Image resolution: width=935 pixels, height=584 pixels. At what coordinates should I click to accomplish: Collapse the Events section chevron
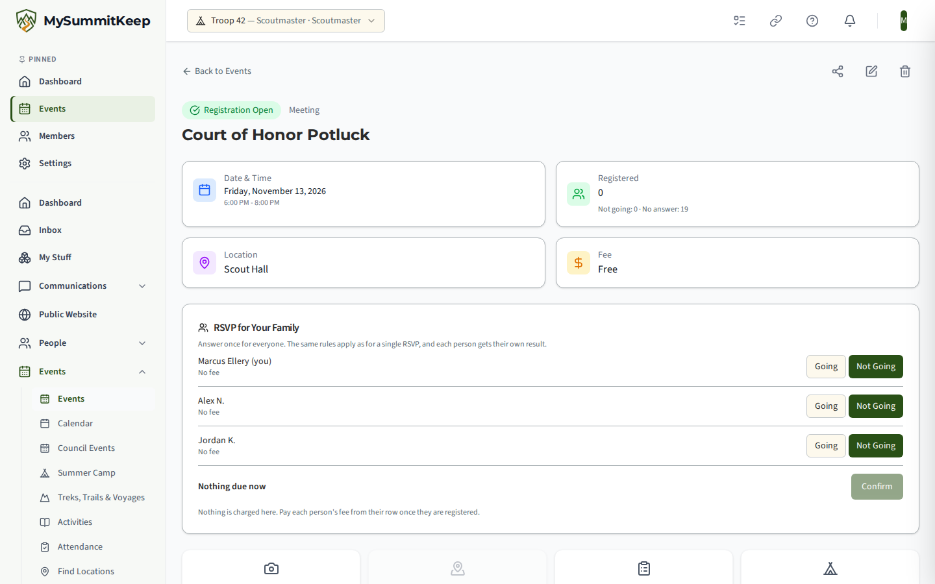pyautogui.click(x=142, y=372)
